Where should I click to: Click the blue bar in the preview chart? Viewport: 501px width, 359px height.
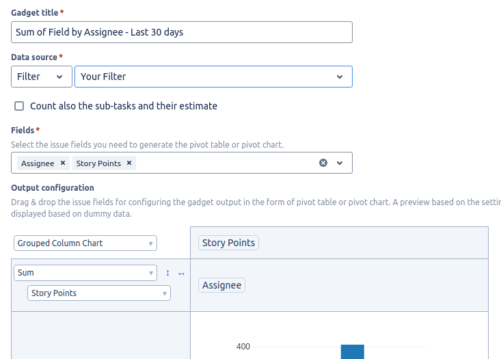[353, 351]
